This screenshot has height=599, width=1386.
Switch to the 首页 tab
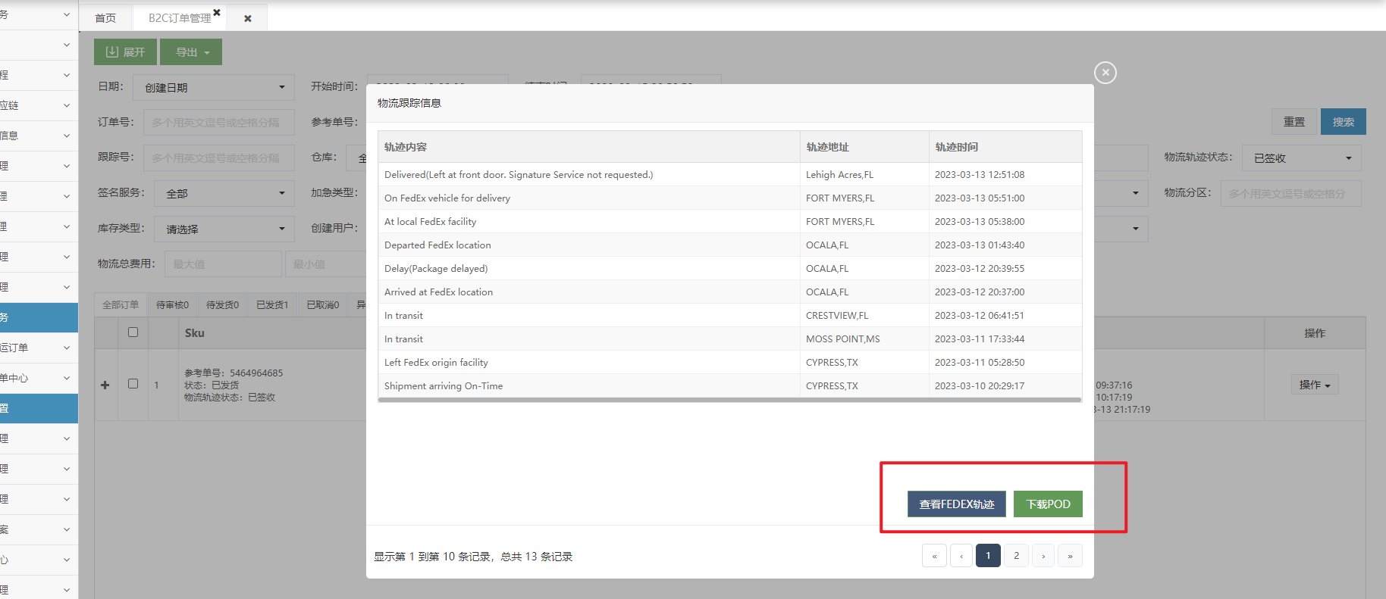105,18
